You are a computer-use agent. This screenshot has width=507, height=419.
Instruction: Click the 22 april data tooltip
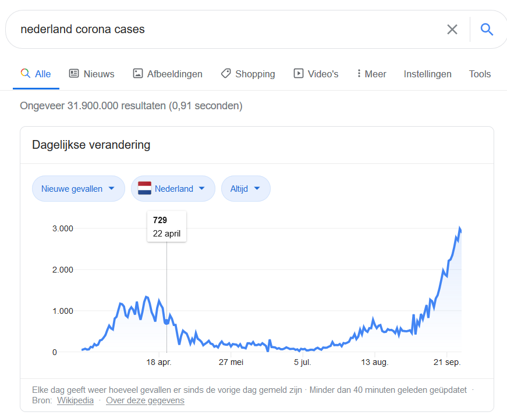tap(167, 226)
